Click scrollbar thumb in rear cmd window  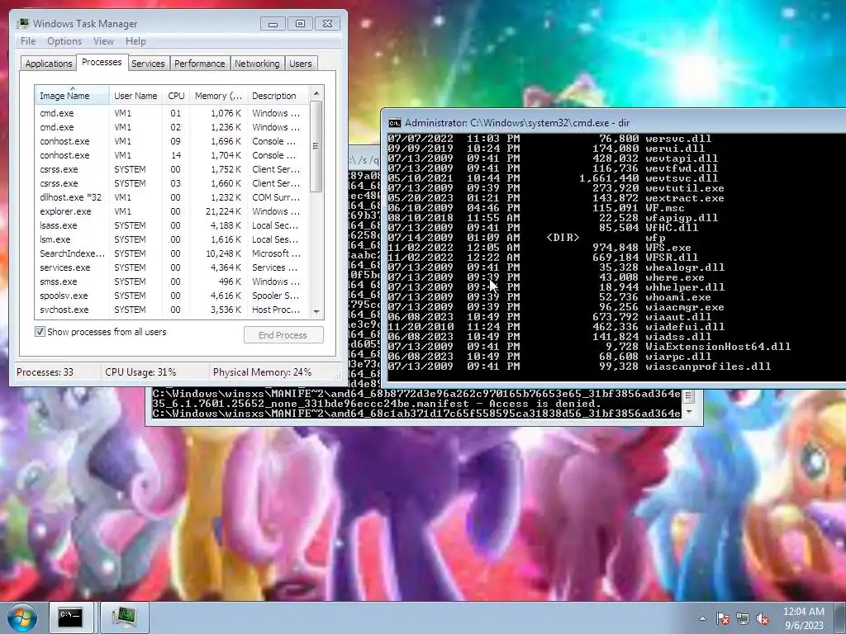(688, 395)
